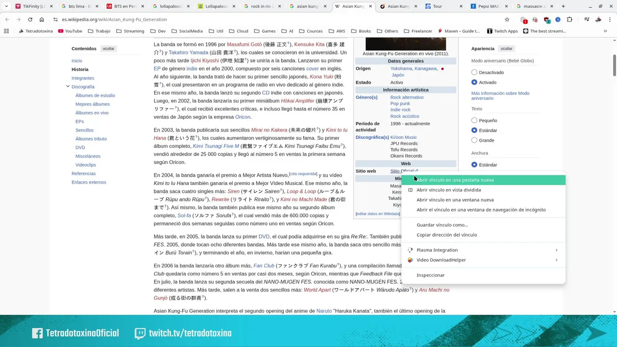The image size is (617, 347).
Task: Choose 'Abrir vínculo en una ventana nueva'
Action: click(x=483, y=200)
